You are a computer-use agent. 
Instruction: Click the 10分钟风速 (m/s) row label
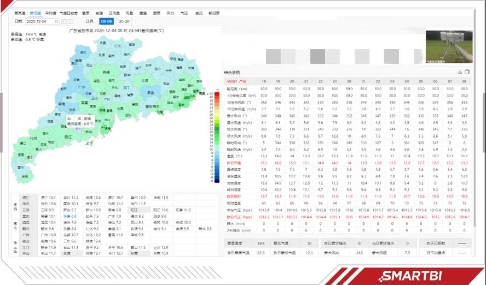tap(241, 109)
